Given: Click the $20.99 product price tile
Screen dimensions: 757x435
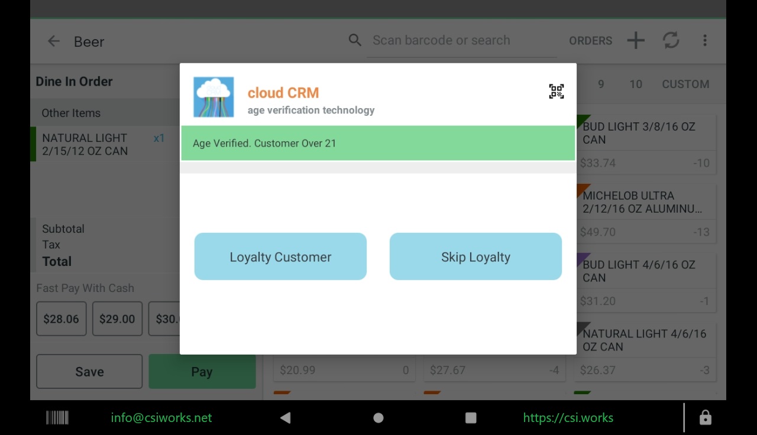Looking at the screenshot, I should point(344,370).
